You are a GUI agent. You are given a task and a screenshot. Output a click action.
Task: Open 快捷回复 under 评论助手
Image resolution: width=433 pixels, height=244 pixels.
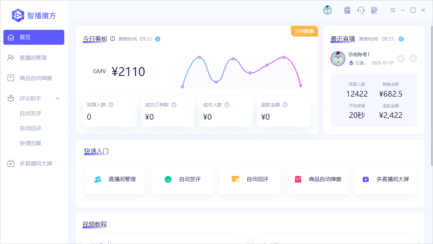[30, 143]
